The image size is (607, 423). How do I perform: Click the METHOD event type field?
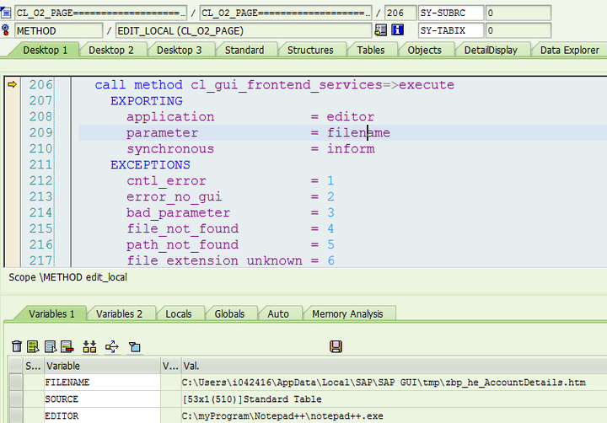[59, 30]
